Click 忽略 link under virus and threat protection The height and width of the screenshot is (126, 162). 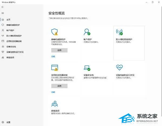53,57
